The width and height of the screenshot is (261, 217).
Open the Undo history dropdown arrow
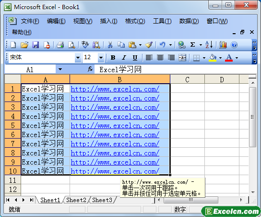pos(170,45)
